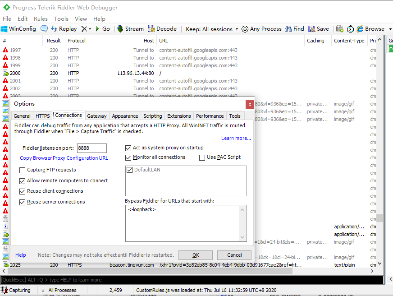
Task: Sort sessions by the Protocol column
Action: tap(77, 41)
